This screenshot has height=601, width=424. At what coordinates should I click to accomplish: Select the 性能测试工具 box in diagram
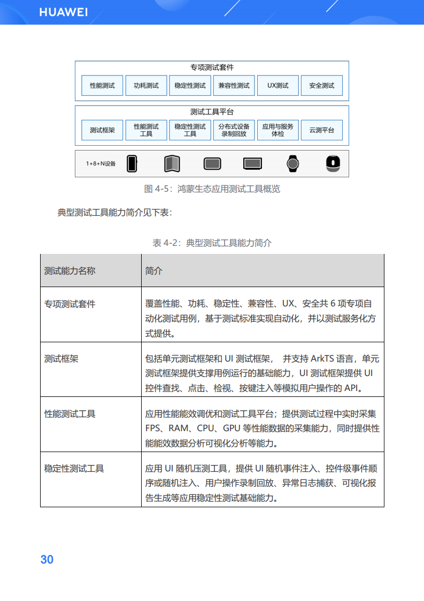(x=146, y=130)
